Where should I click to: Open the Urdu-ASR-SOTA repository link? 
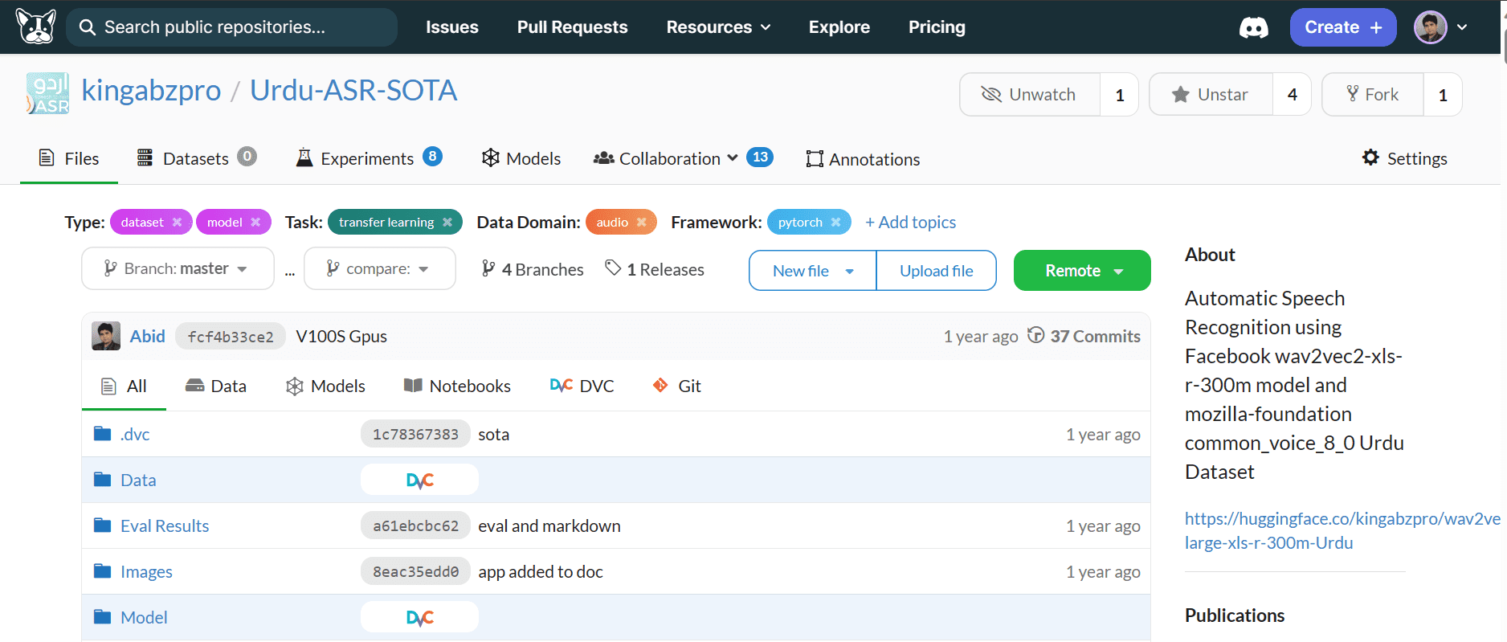tap(353, 90)
